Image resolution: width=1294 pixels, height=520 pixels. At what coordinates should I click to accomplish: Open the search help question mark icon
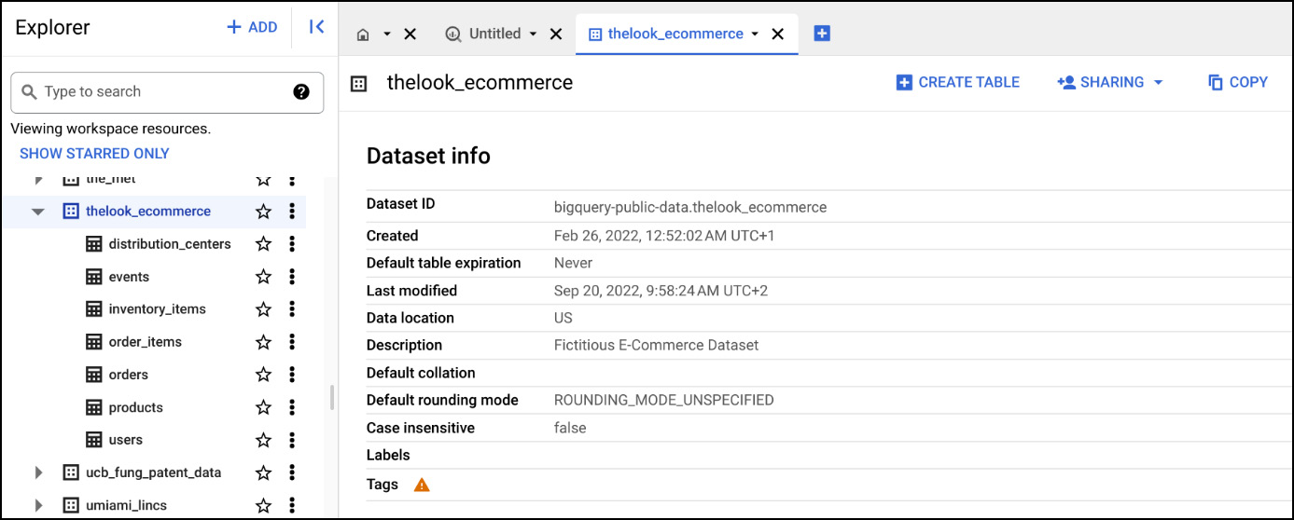point(301,91)
